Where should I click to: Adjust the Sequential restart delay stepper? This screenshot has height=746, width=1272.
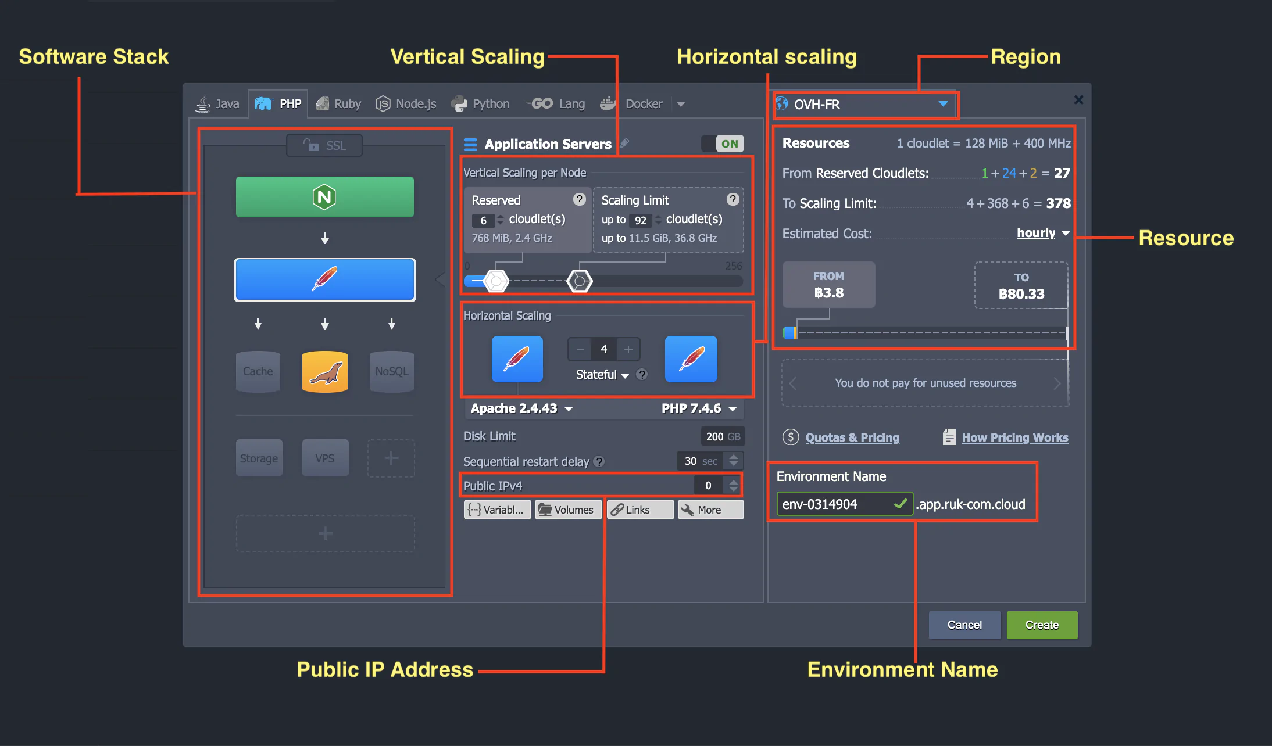pyautogui.click(x=734, y=461)
